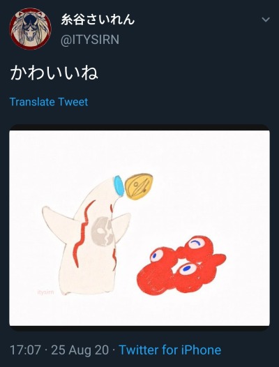Click the 25 Aug 20 date
The height and width of the screenshot is (367, 279).
(80, 350)
